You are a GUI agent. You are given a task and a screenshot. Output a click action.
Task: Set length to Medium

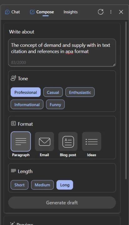(42, 185)
